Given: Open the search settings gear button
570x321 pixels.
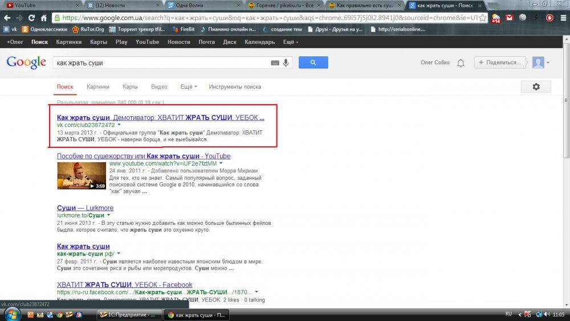Looking at the screenshot, I should pyautogui.click(x=535, y=87).
